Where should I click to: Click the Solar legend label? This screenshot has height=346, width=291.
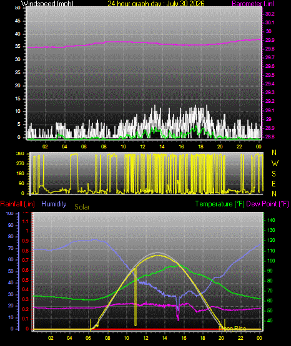[82, 207]
